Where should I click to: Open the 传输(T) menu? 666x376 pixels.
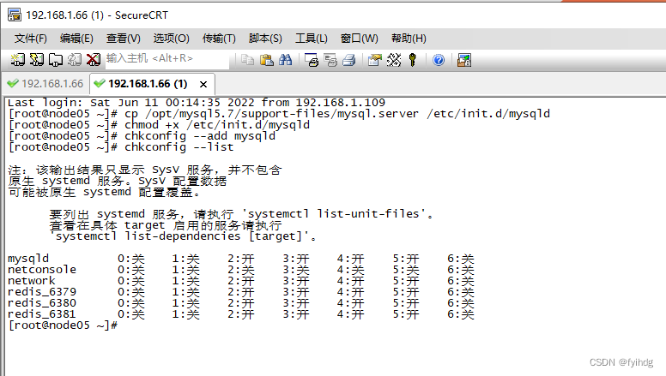click(x=219, y=39)
